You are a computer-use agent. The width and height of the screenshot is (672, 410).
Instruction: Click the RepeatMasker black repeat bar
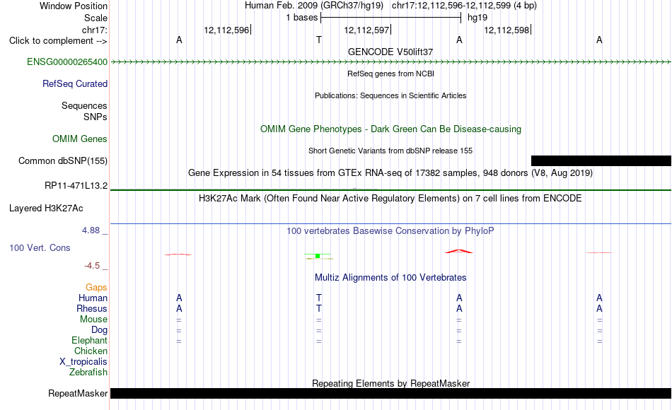point(390,393)
